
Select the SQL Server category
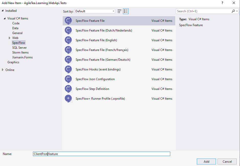click(x=19, y=48)
